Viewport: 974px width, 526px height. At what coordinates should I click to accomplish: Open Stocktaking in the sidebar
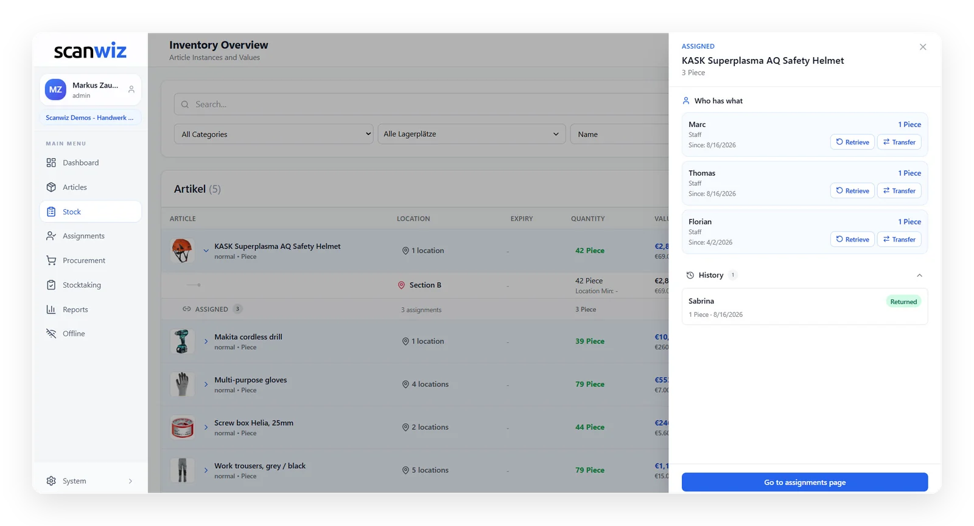90,285
